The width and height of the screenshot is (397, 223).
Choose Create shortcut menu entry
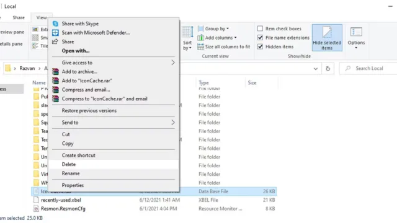(x=113, y=155)
